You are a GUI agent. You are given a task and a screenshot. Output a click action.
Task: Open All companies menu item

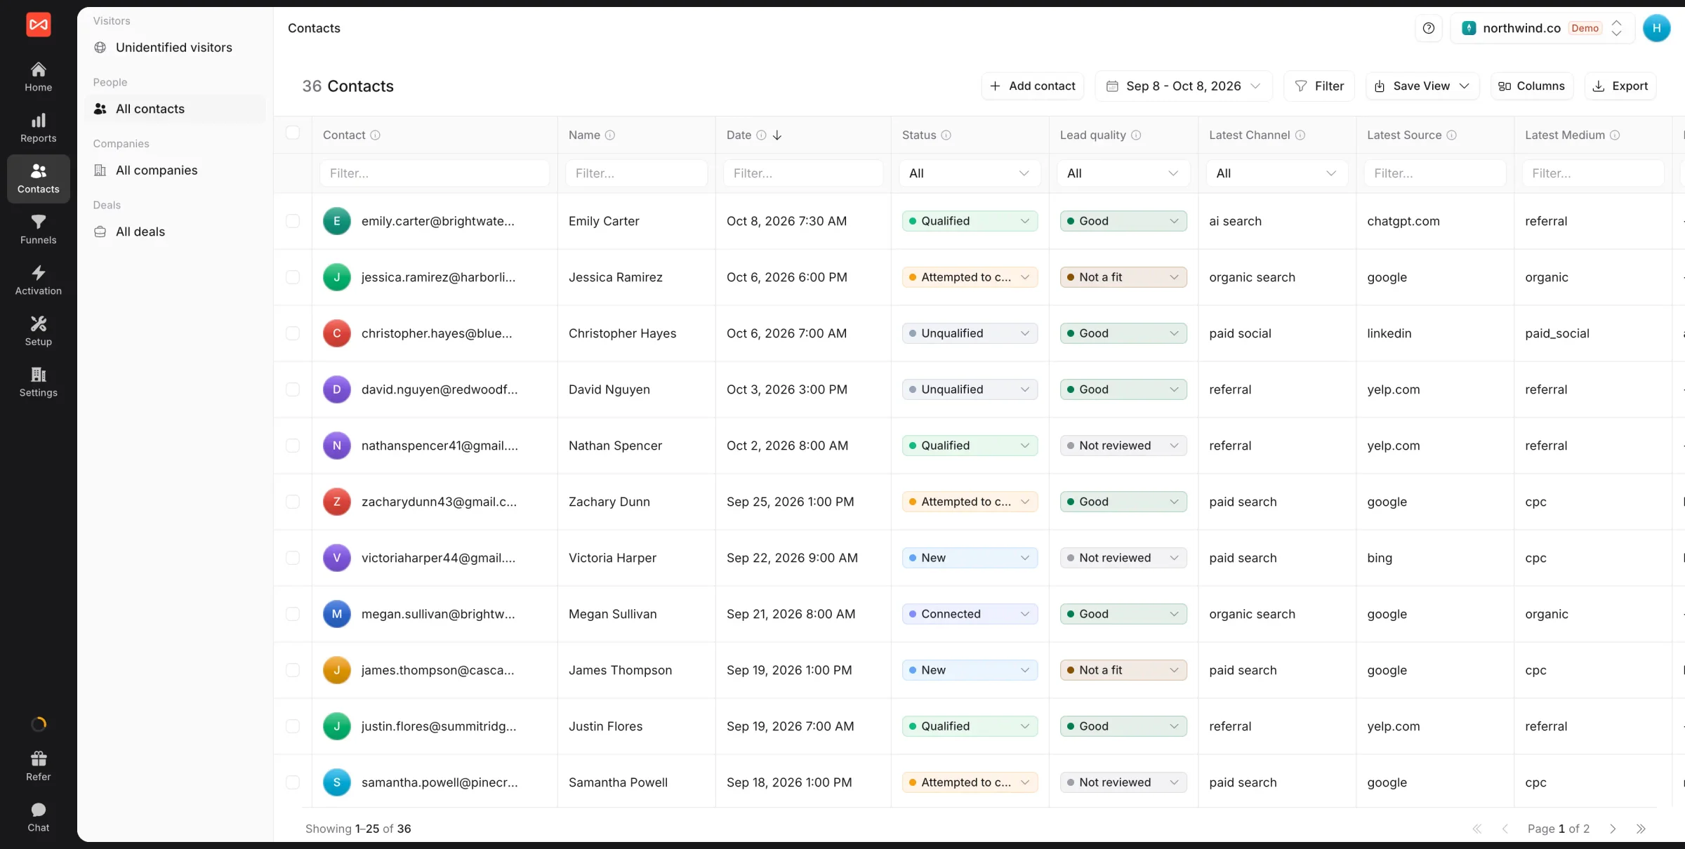(x=176, y=170)
